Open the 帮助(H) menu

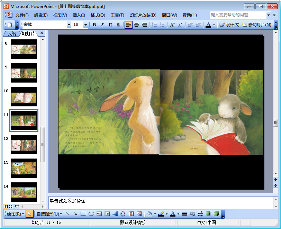coord(190,15)
